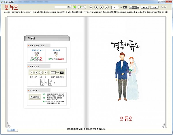Screen dimensions: 173x135
Task: Open the MEMBERSHIP GUIDE menu item
Action: pos(63,12)
